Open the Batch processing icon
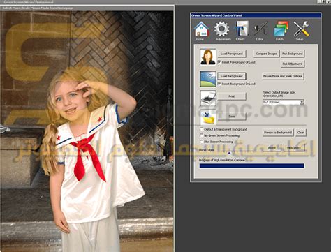 (281, 29)
